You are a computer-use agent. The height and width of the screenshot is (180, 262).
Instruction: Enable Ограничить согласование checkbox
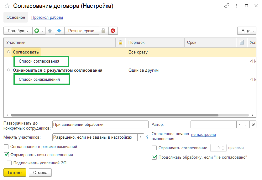pos(155,148)
